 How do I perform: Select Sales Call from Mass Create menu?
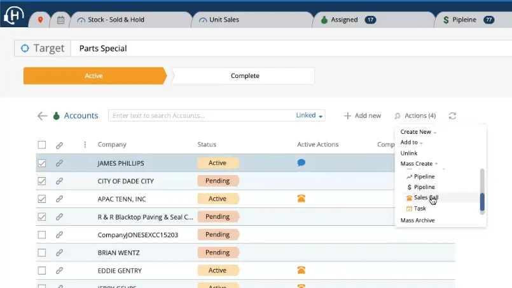coord(426,198)
